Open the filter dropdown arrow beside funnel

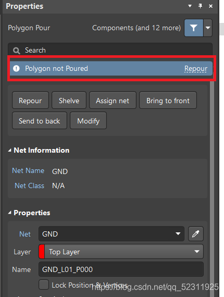pos(208,28)
